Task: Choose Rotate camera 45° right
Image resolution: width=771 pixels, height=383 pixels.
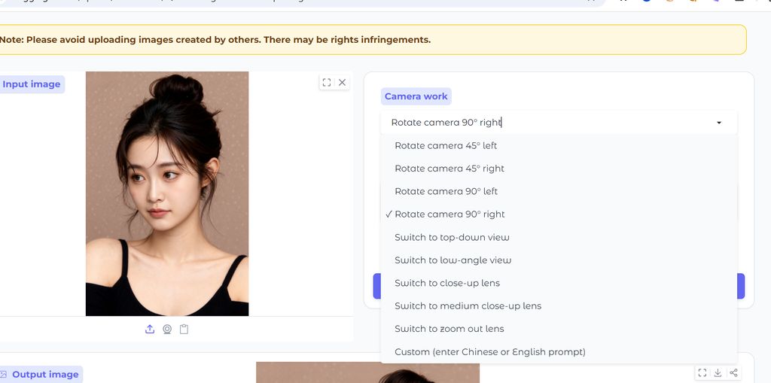Action: coord(449,169)
